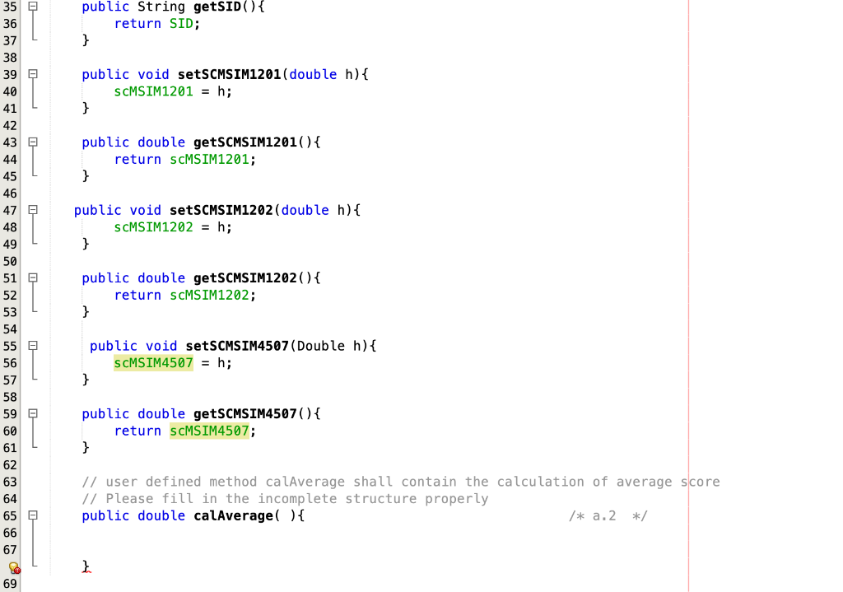Select line number 47 in the gutter
843x592 pixels.
[10, 210]
